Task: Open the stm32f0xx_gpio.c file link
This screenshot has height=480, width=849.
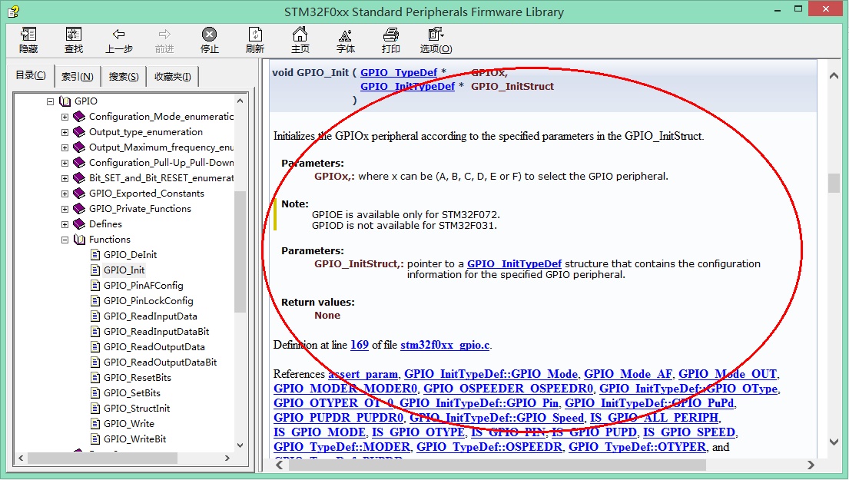Action: [445, 346]
